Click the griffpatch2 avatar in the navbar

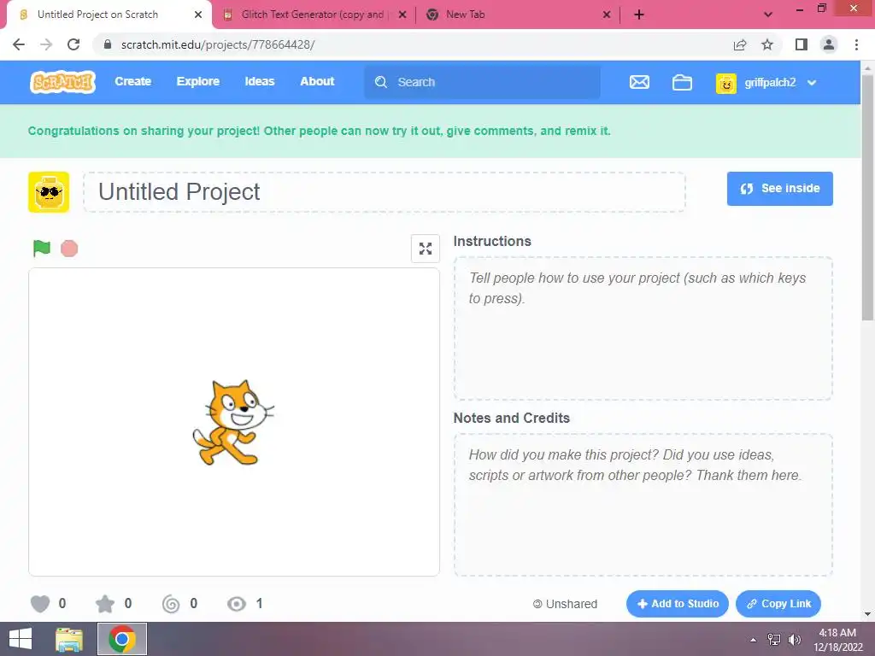coord(726,83)
